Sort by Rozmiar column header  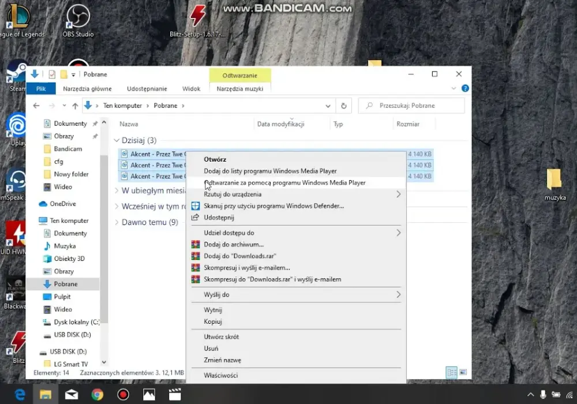[408, 124]
